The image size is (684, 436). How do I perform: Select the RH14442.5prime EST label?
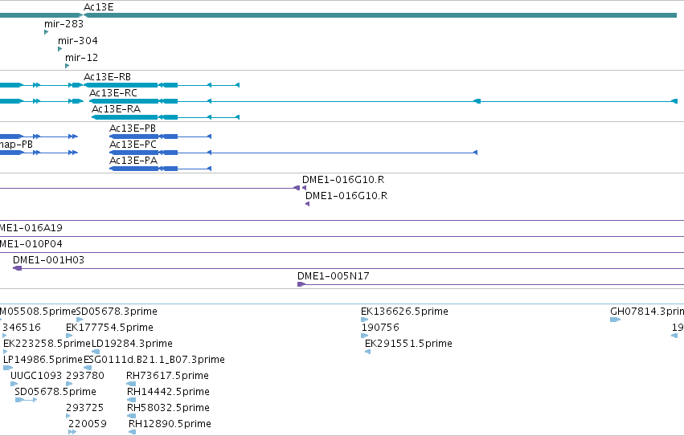click(168, 392)
